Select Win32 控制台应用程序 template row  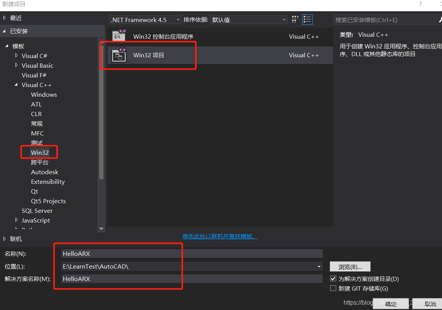[220, 37]
